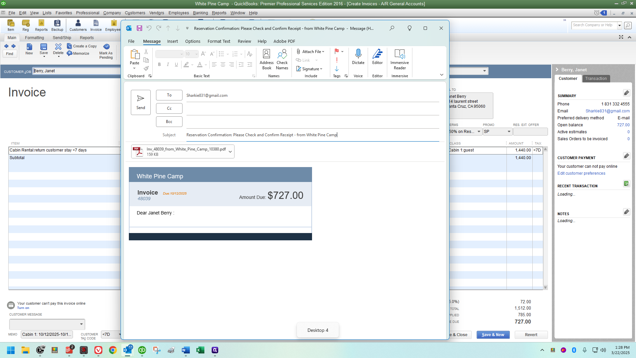This screenshot has height=358, width=636.
Task: Click the Tell Me lightbulb icon
Action: point(409,28)
